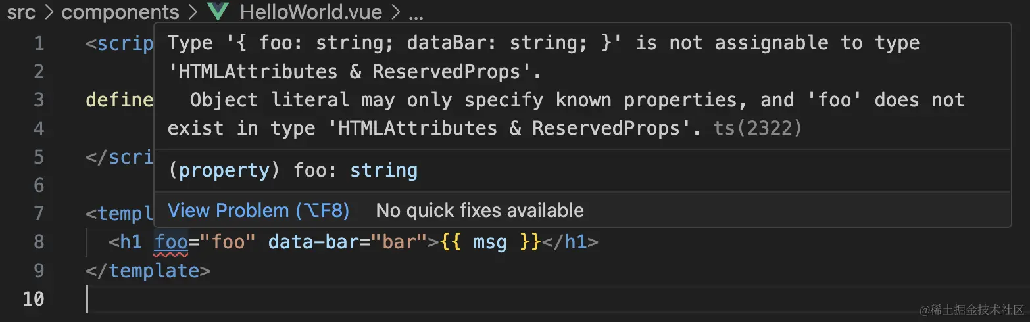Image resolution: width=1030 pixels, height=322 pixels.
Task: Click the "bar" string value
Action: 399,242
